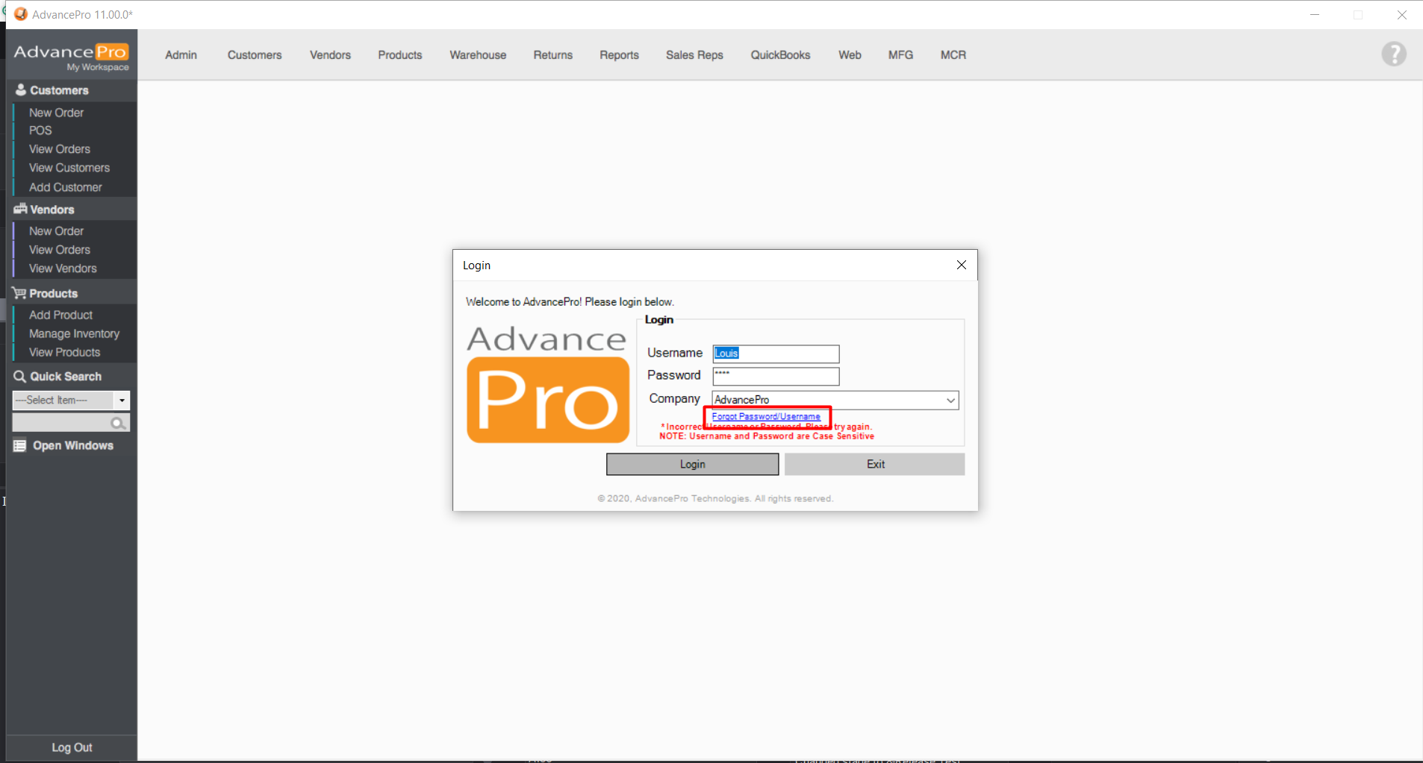Click the Products cart icon in sidebar
Image resolution: width=1423 pixels, height=763 pixels.
click(x=19, y=294)
